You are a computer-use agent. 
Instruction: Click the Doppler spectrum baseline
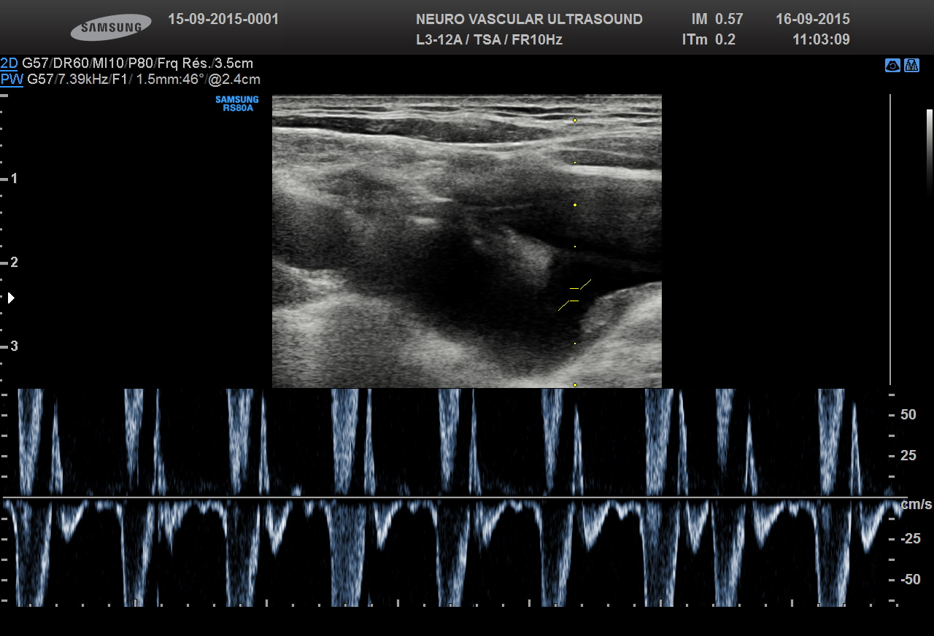452,498
